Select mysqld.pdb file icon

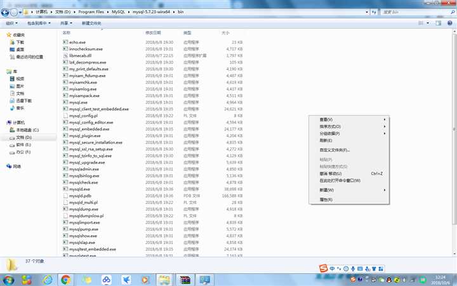(65, 196)
